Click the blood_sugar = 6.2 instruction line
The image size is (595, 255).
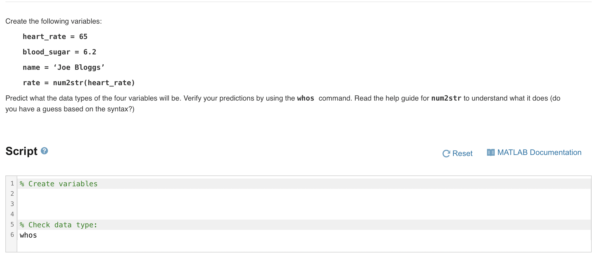click(x=59, y=52)
